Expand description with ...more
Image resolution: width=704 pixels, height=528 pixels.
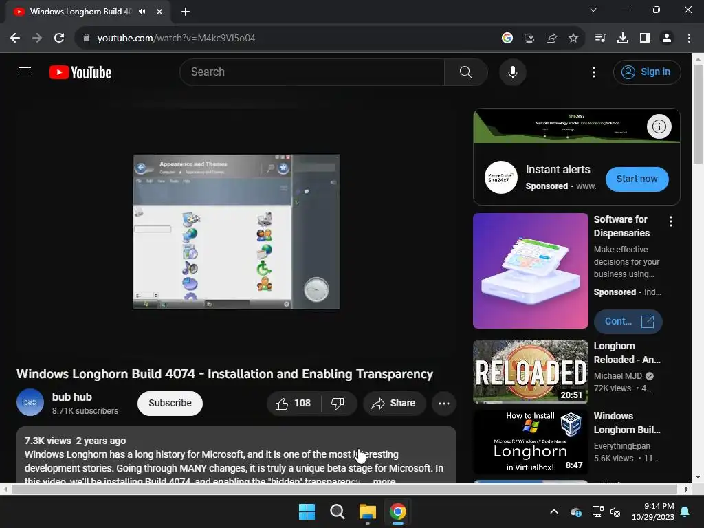[384, 481]
